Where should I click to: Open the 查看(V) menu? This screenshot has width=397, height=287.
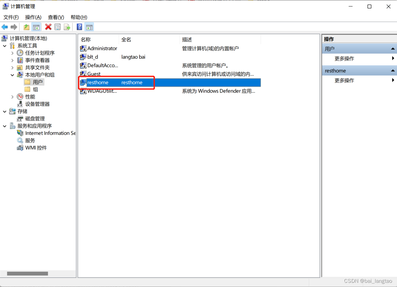(x=56, y=17)
